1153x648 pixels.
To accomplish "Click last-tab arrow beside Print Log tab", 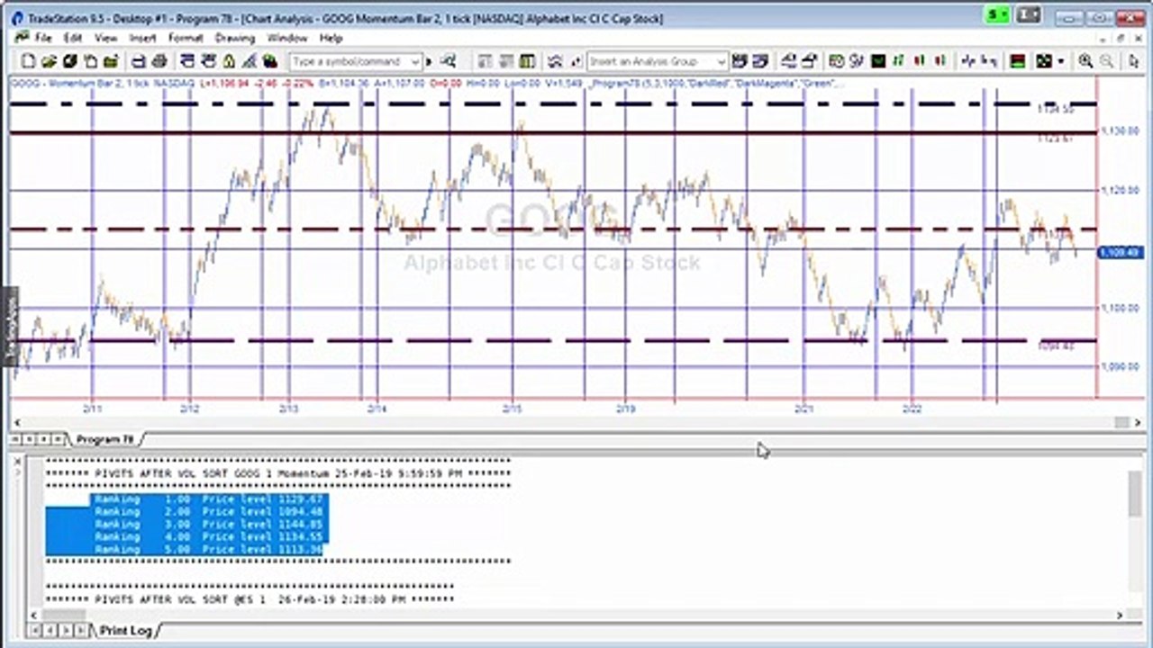I will click(x=82, y=630).
